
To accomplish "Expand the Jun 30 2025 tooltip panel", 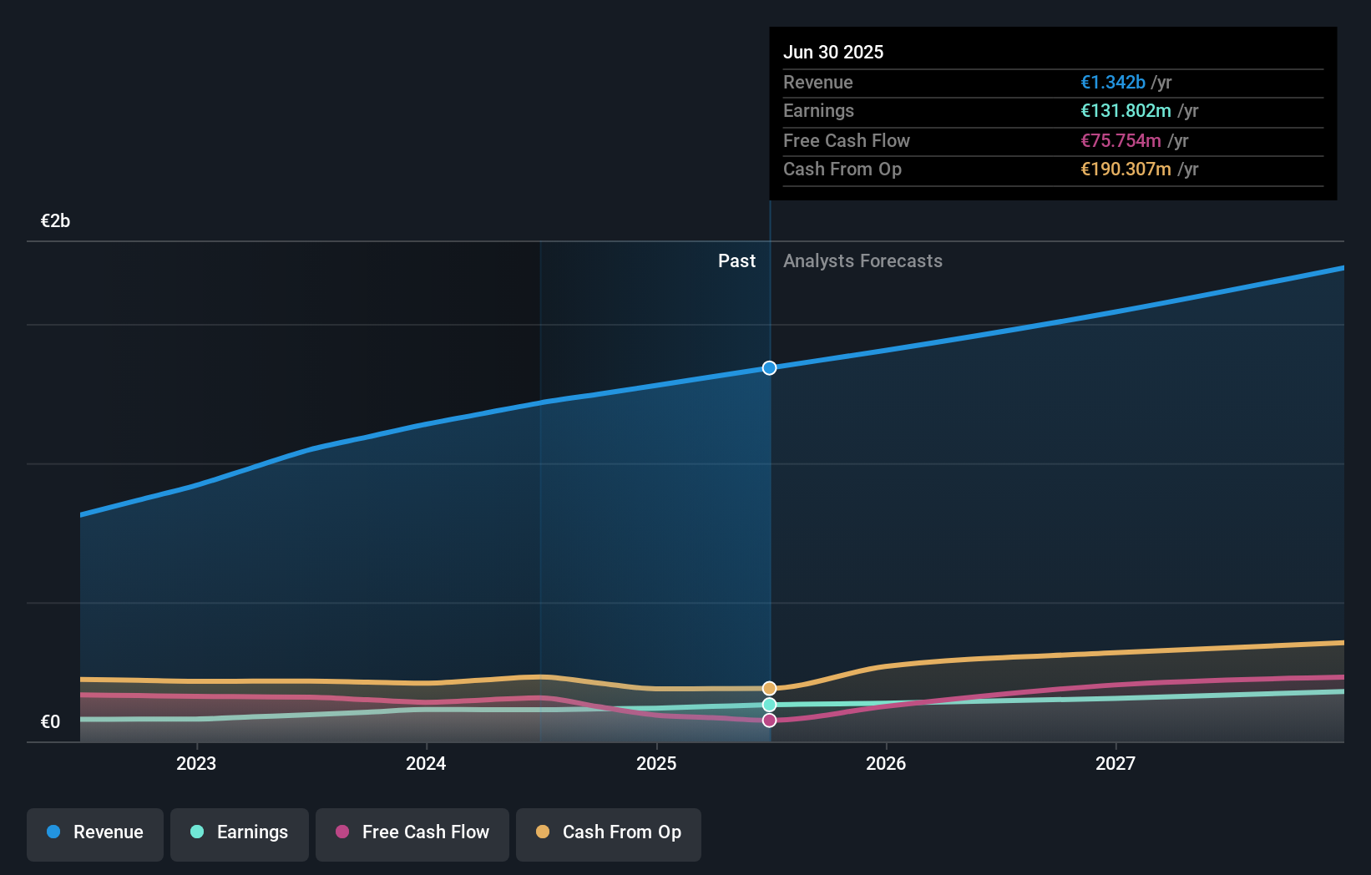I will click(833, 52).
